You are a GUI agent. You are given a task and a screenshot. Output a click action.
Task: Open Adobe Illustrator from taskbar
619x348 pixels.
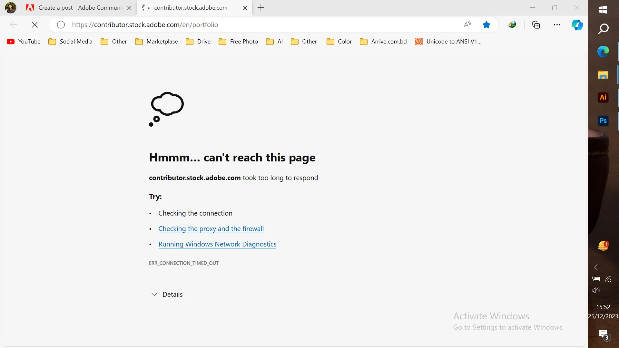[x=603, y=97]
